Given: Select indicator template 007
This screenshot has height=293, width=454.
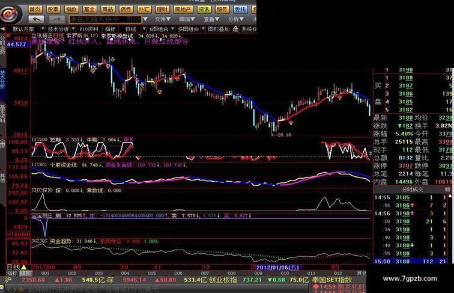Looking at the screenshot, I should click(205, 273).
